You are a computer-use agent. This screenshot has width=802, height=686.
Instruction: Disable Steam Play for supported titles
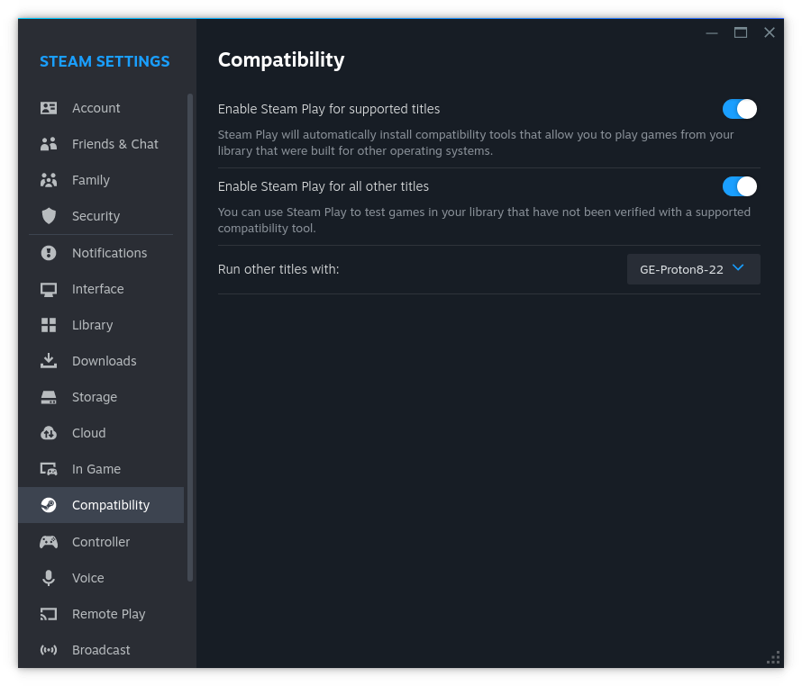(740, 109)
